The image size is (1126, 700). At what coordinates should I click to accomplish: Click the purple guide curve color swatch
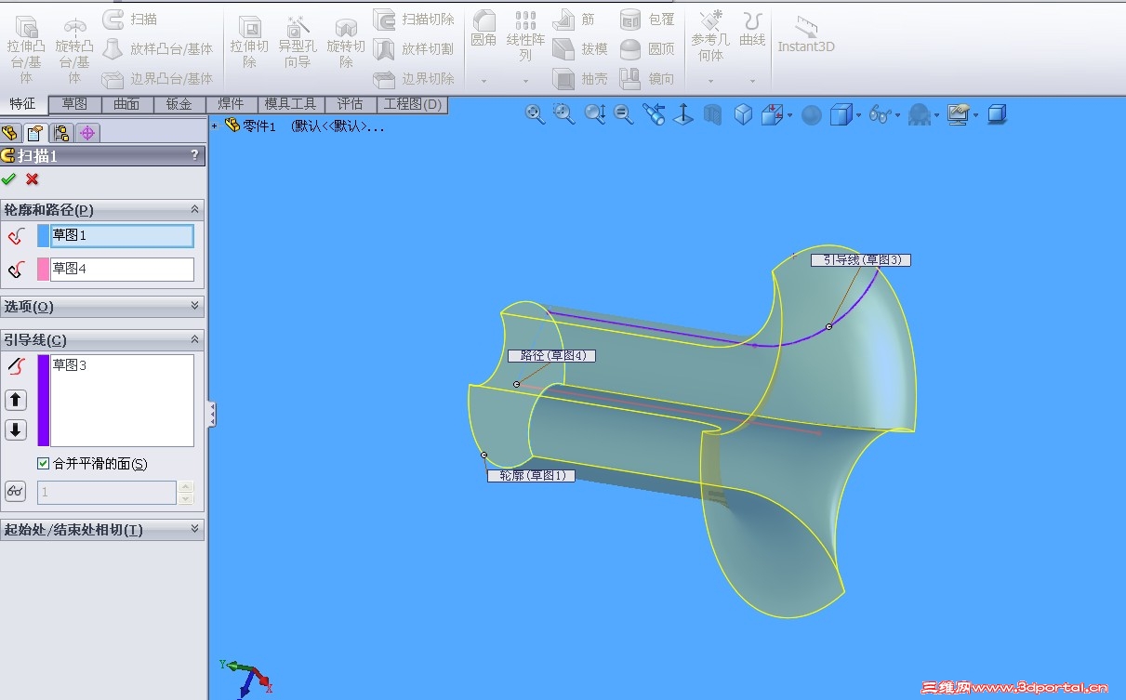pyautogui.click(x=43, y=400)
